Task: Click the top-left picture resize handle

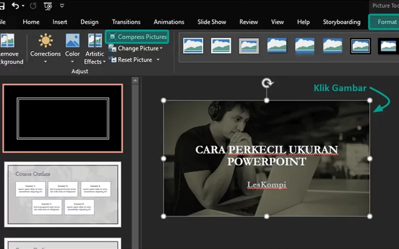Action: pyautogui.click(x=164, y=101)
